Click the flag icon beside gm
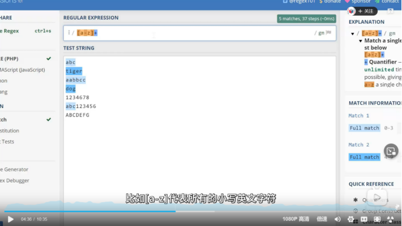 [x=329, y=33]
